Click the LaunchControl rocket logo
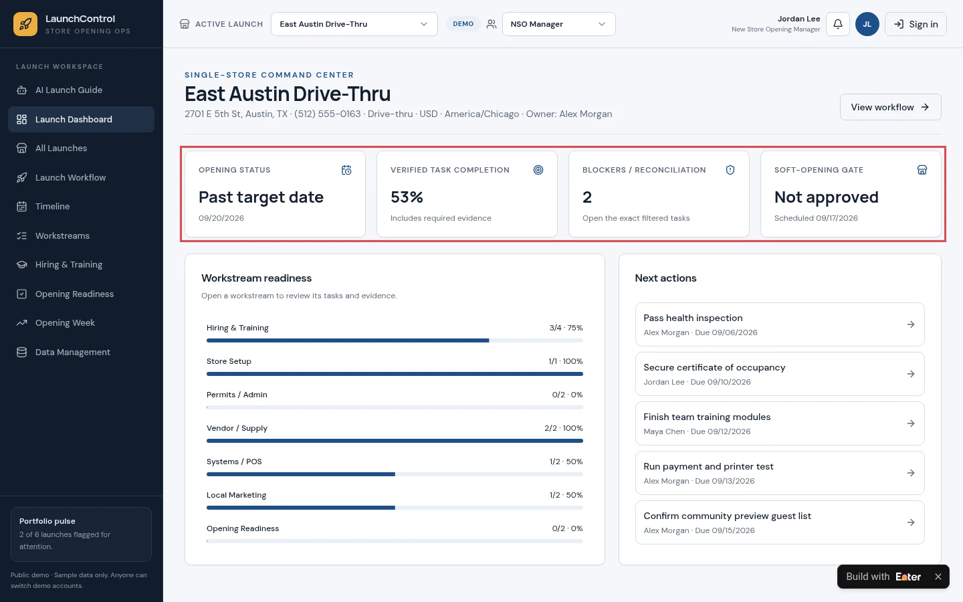This screenshot has height=602, width=963. [x=25, y=24]
